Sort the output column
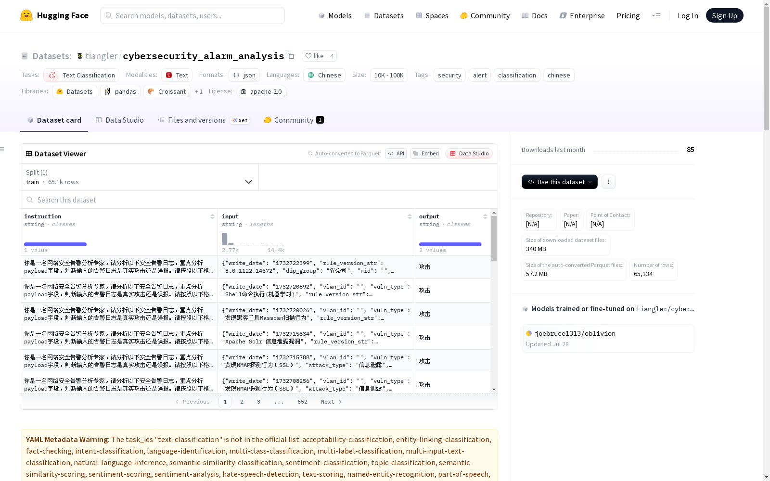770x481 pixels. (485, 216)
